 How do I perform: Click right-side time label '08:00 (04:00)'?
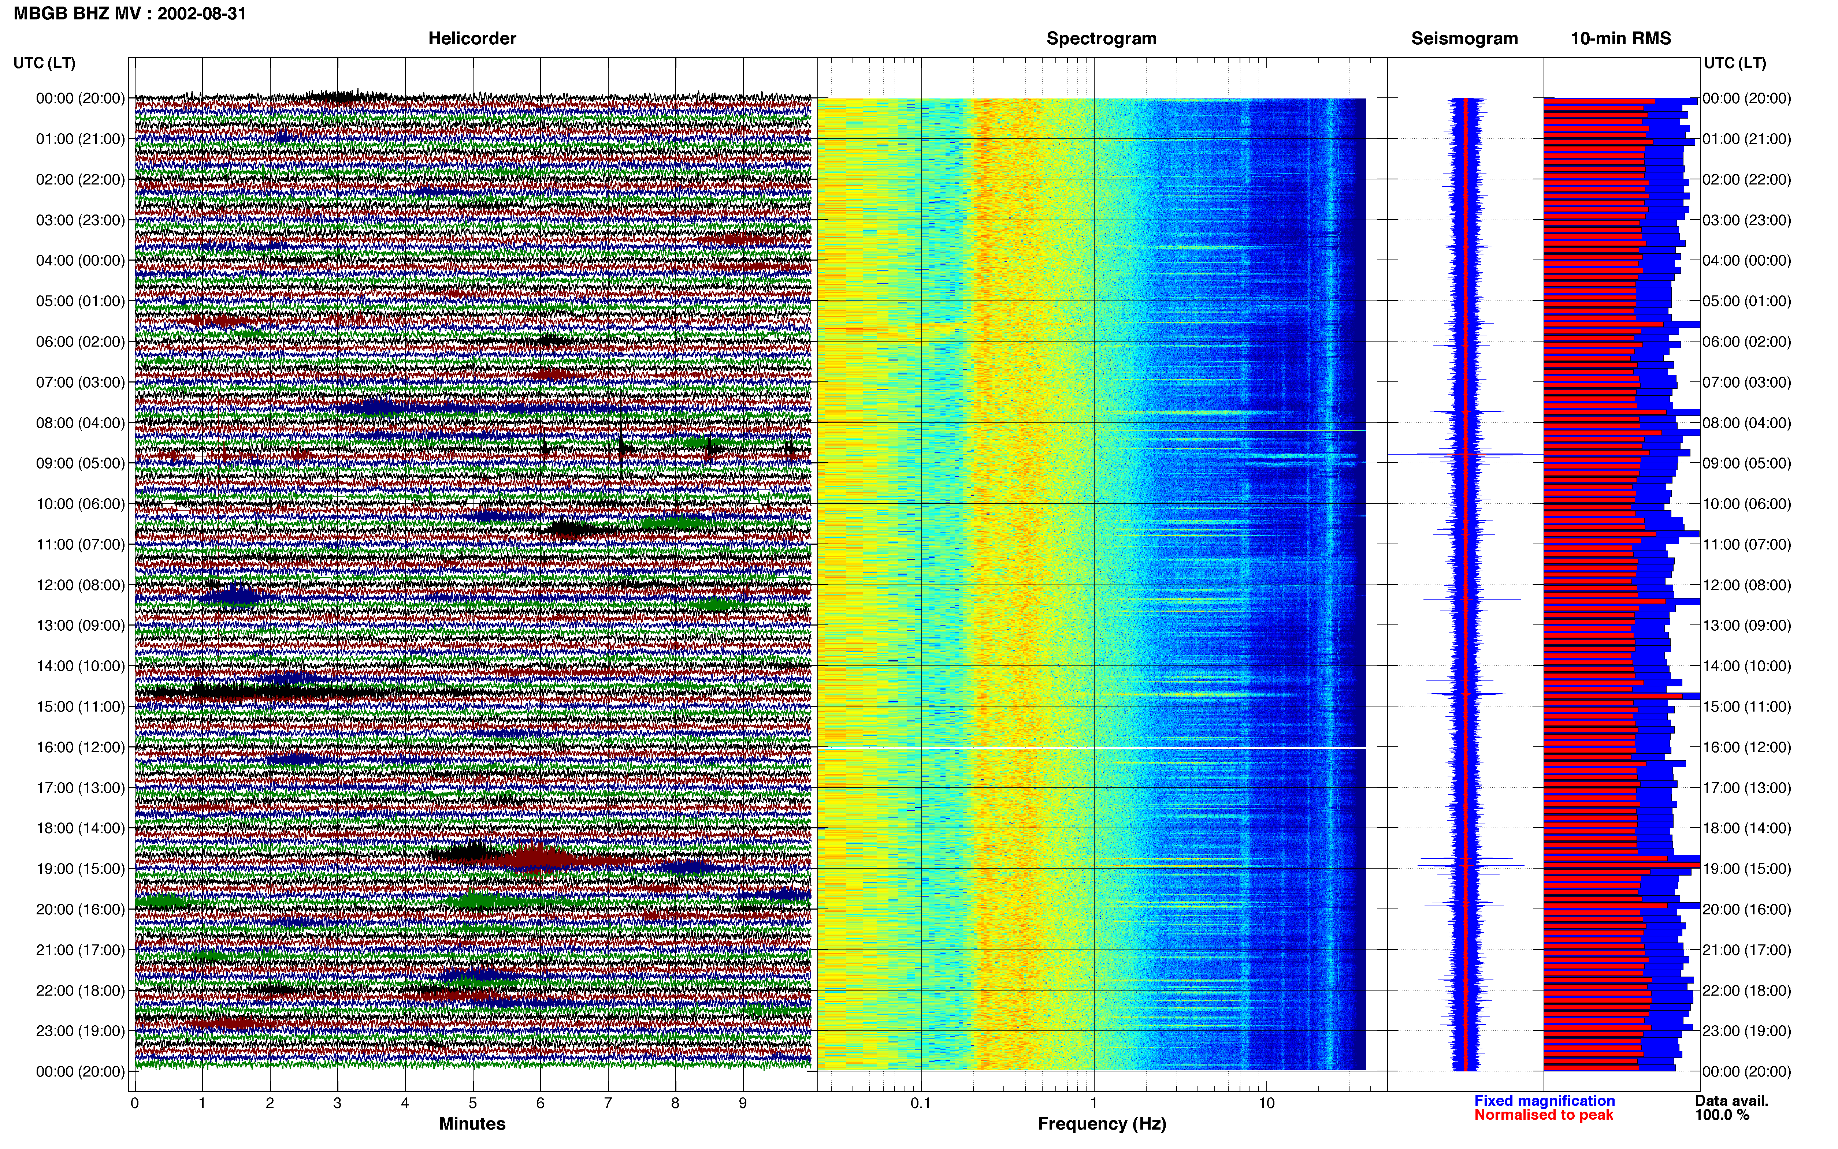pyautogui.click(x=1747, y=422)
